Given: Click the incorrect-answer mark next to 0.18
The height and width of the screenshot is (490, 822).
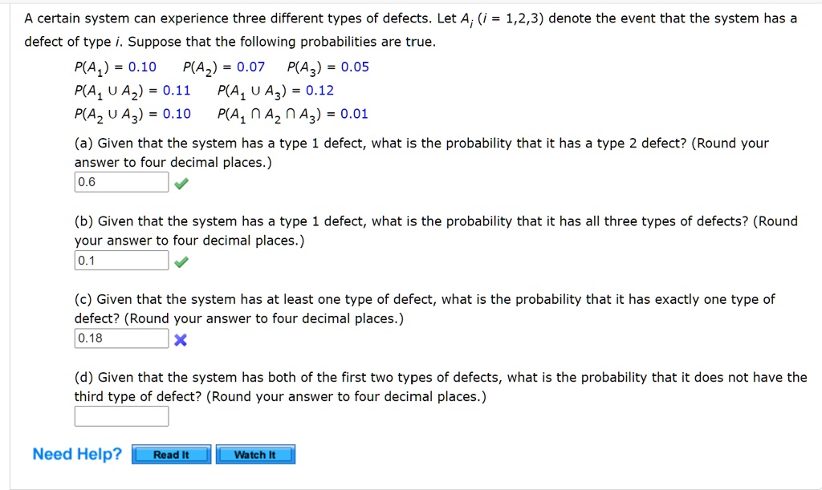Looking at the screenshot, I should (x=181, y=339).
